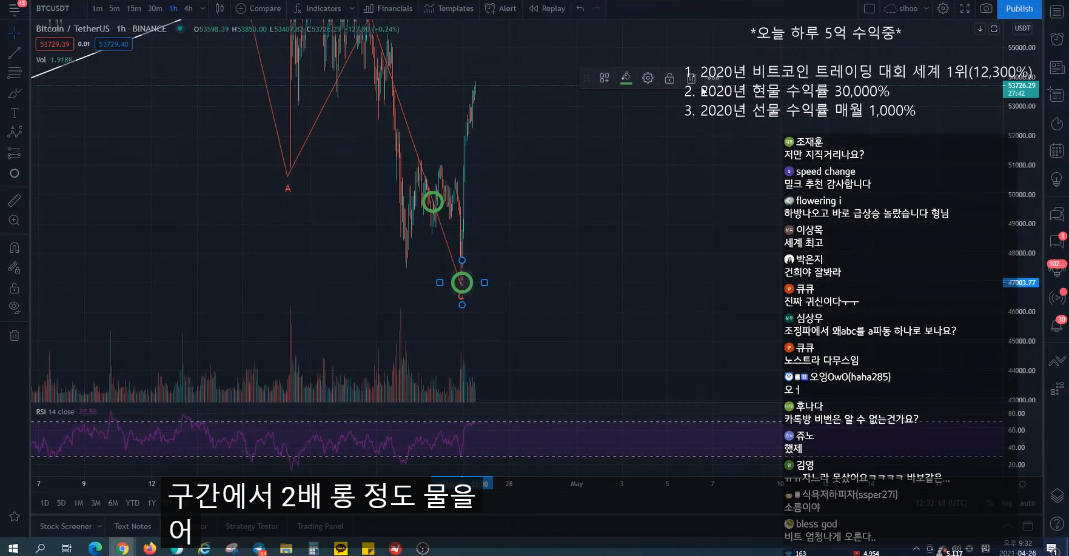Toggle magnet mode
Viewport: 1069px width, 556px height.
point(15,247)
